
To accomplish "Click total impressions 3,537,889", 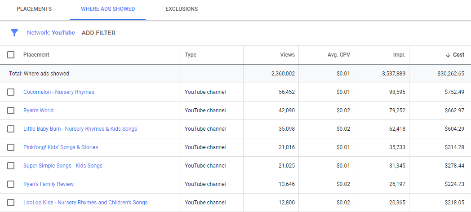I will tap(394, 74).
